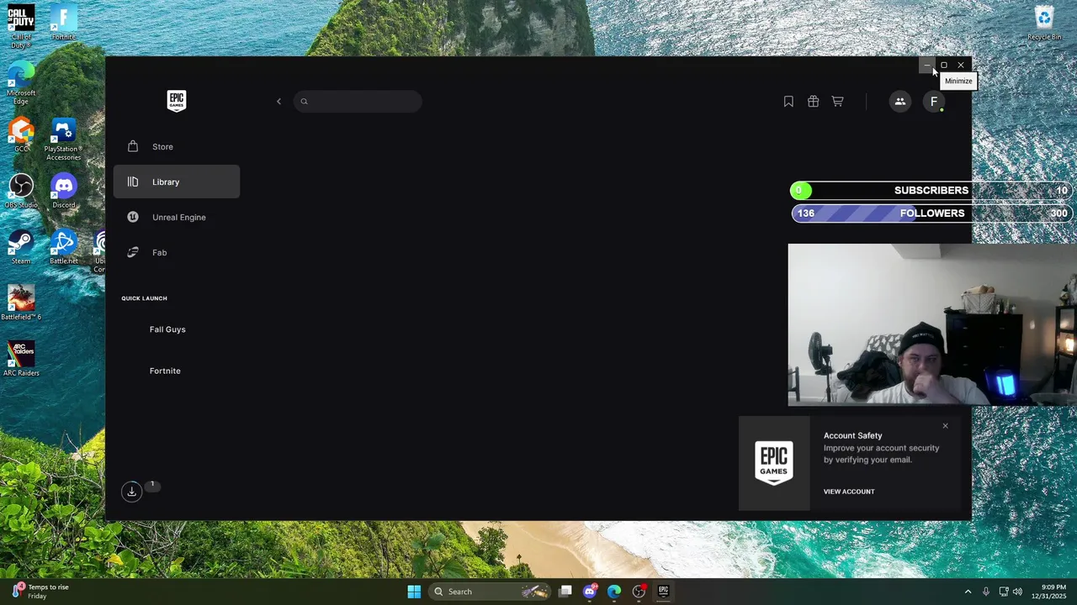Viewport: 1077px width, 605px height.
Task: Open the Steam desktop shortcut
Action: 21,247
